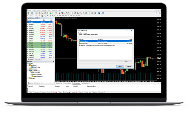The image size is (188, 113).
Task: Open the Profiles dropdown arrow
Action: (34, 13)
